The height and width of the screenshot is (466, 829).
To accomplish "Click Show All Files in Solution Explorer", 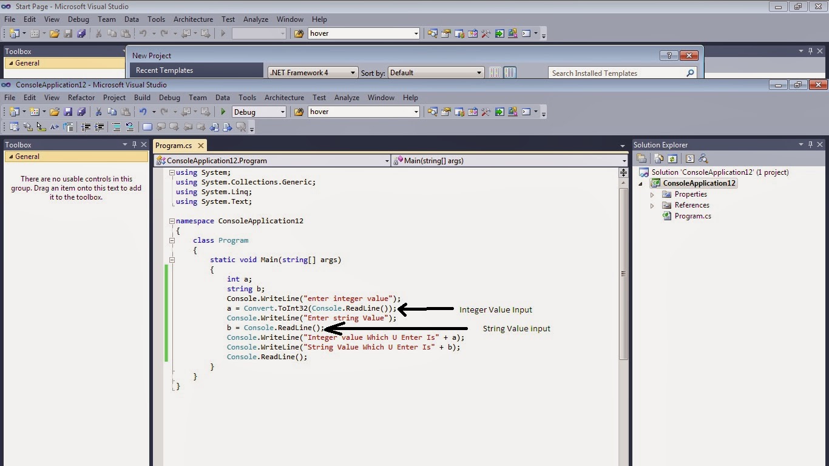I will point(659,158).
